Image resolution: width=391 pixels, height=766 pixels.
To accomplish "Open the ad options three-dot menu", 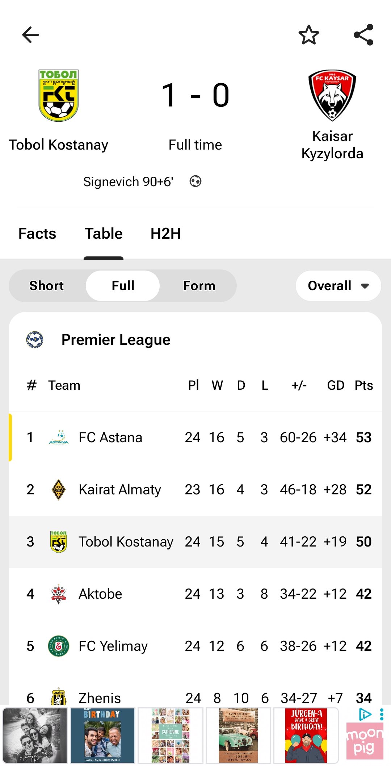I will coord(382,714).
